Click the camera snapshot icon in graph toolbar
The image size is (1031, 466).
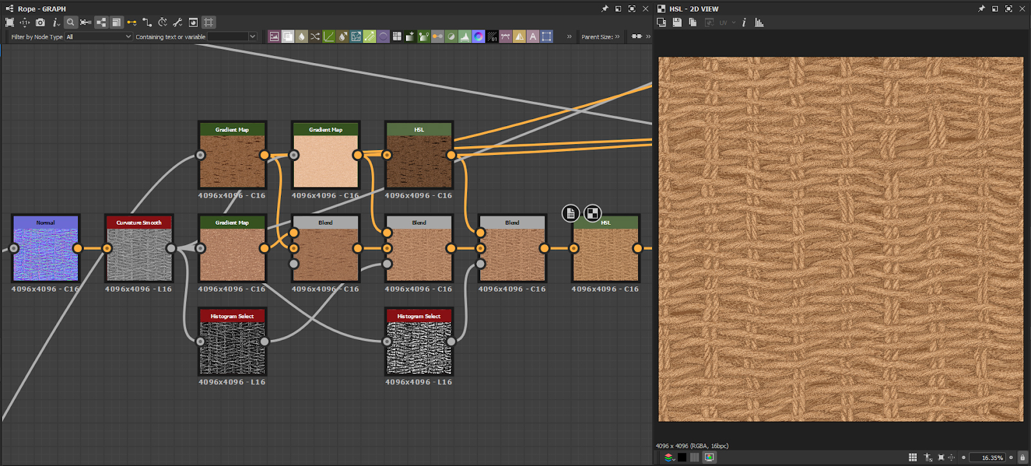40,23
